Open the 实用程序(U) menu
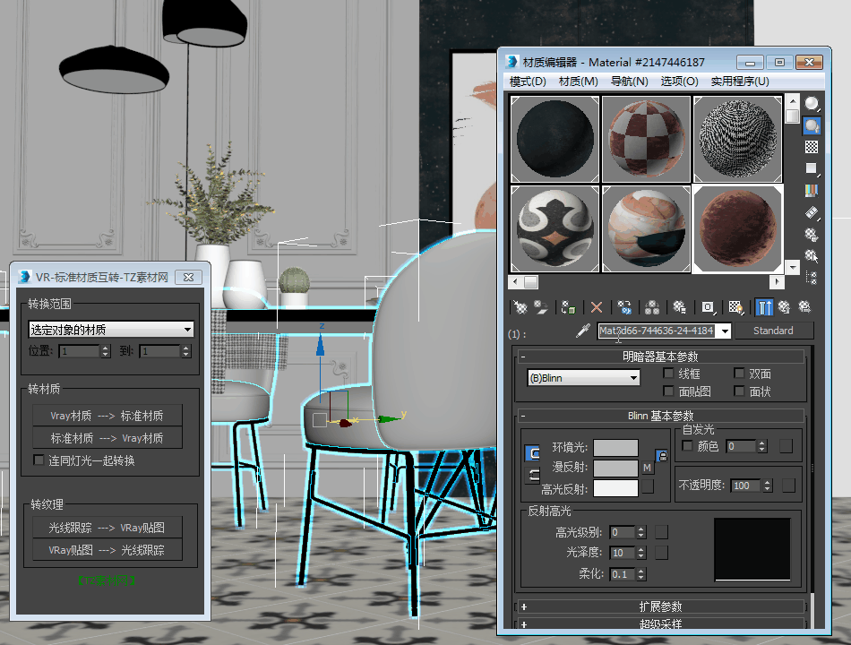The image size is (851, 645). (x=739, y=82)
